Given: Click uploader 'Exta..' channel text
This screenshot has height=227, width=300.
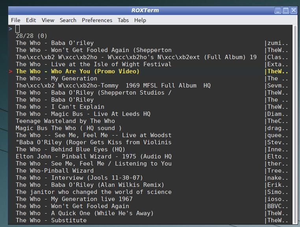Looking at the screenshot, I should 278,64.
